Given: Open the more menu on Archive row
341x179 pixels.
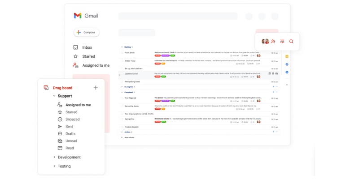Looking at the screenshot, I should click(x=277, y=132).
